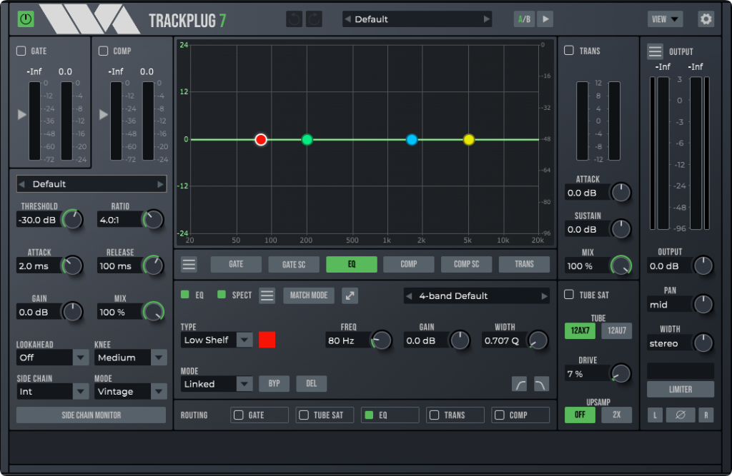The image size is (732, 476).
Task: Switch to the Trans tab
Action: [x=524, y=264]
